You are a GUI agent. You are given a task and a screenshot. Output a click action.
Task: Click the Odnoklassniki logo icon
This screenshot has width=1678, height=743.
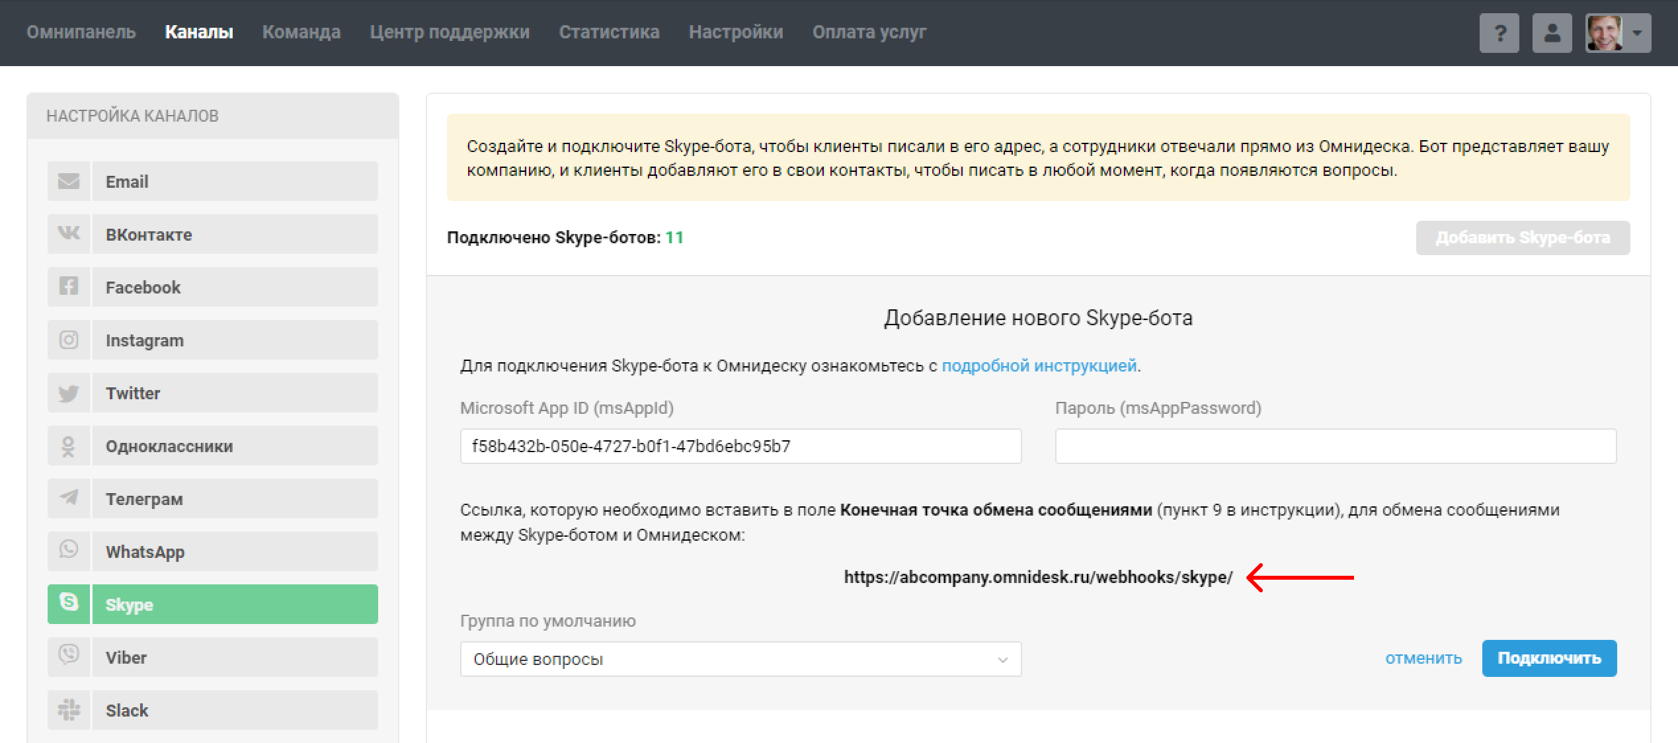[x=69, y=446]
